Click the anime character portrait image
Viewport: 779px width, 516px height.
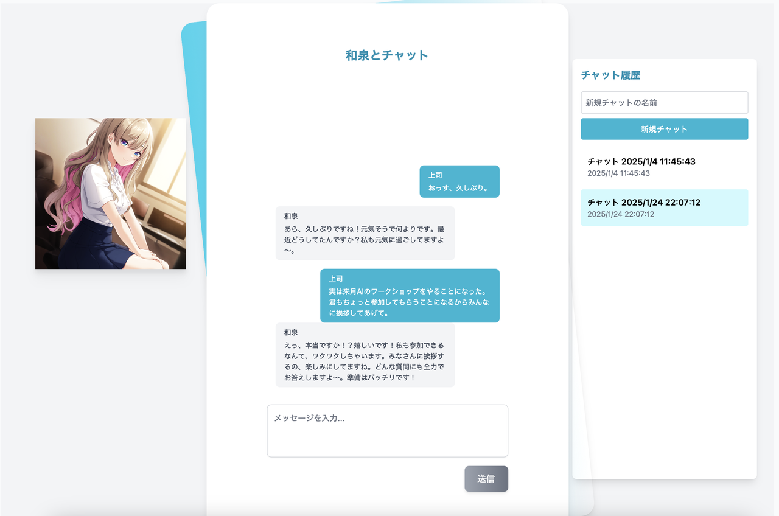(110, 193)
